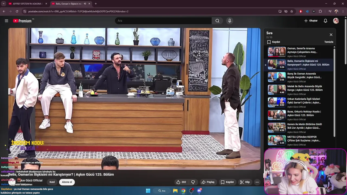The height and width of the screenshot is (195, 347).
Task: Open a new browser tab
Action: click(96, 4)
